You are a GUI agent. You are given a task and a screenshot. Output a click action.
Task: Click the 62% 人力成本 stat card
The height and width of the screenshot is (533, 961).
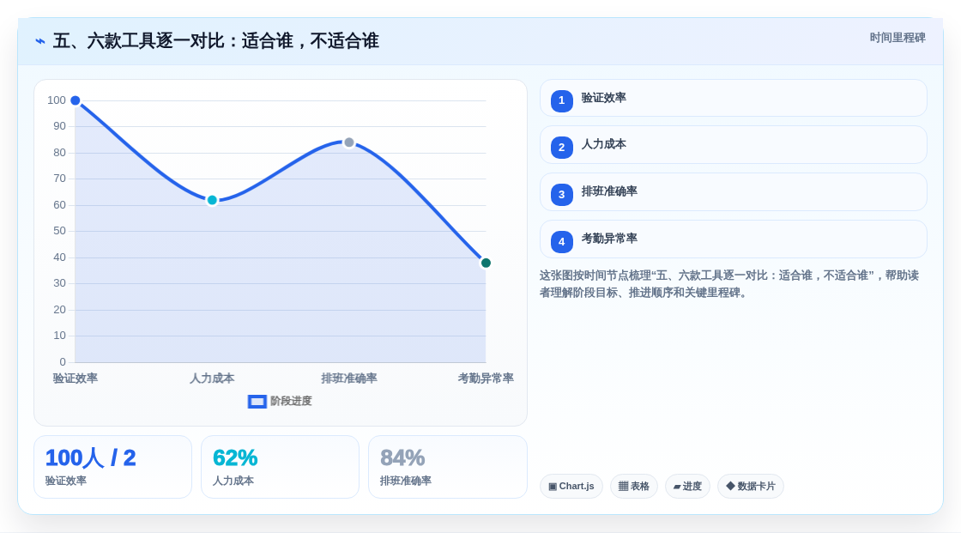click(x=280, y=467)
